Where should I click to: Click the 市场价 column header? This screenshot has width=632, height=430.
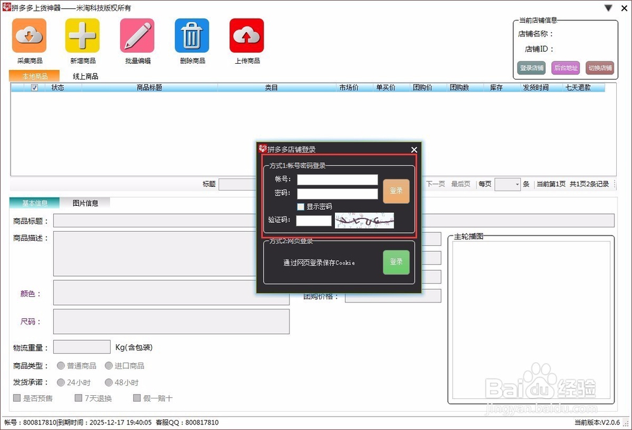point(349,87)
